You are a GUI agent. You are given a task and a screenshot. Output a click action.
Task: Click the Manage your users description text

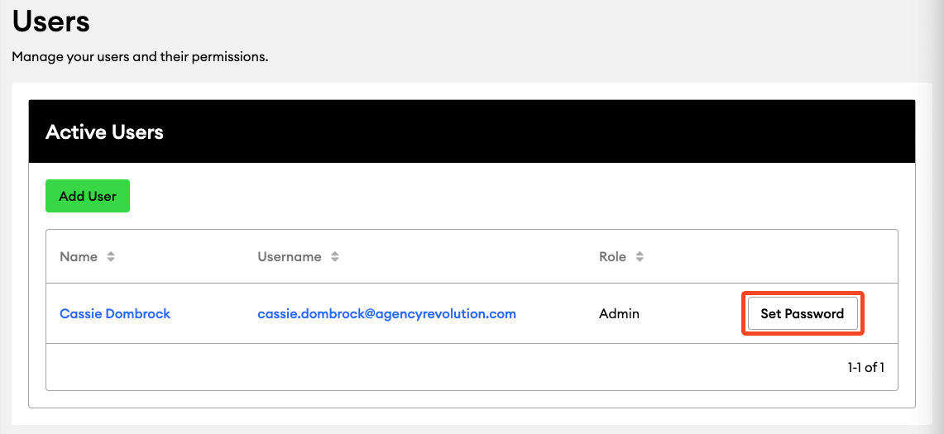coord(141,57)
